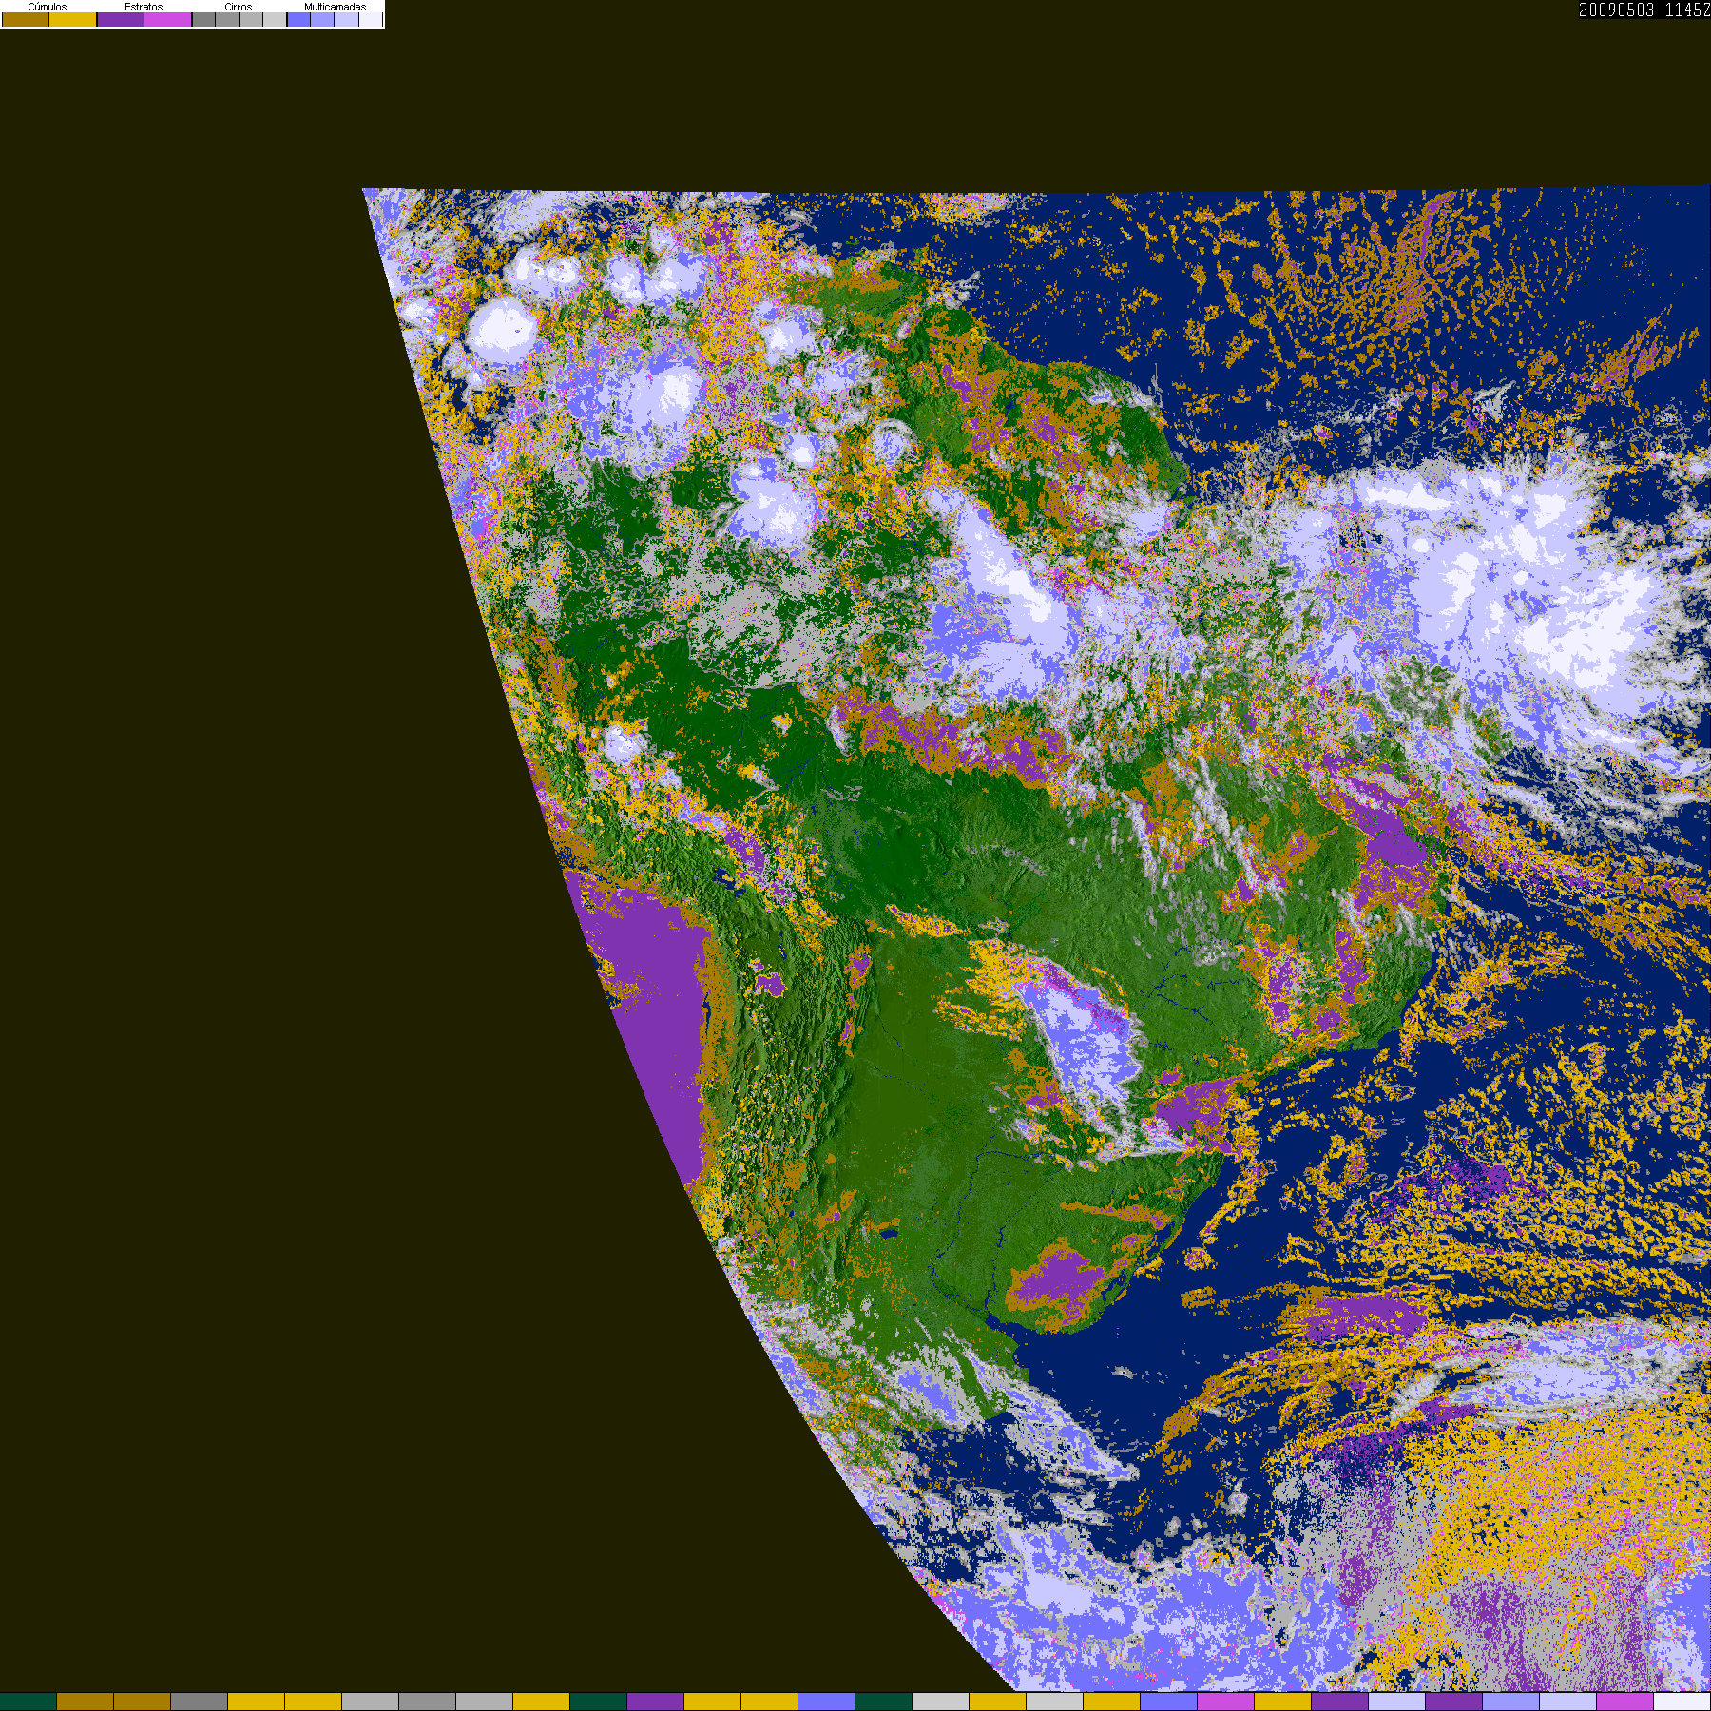Click the third gray Cirros swatch
Viewport: 1711px width, 1711px height.
251,19
